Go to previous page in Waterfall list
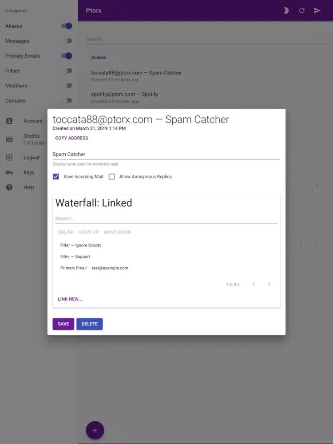 (x=254, y=284)
